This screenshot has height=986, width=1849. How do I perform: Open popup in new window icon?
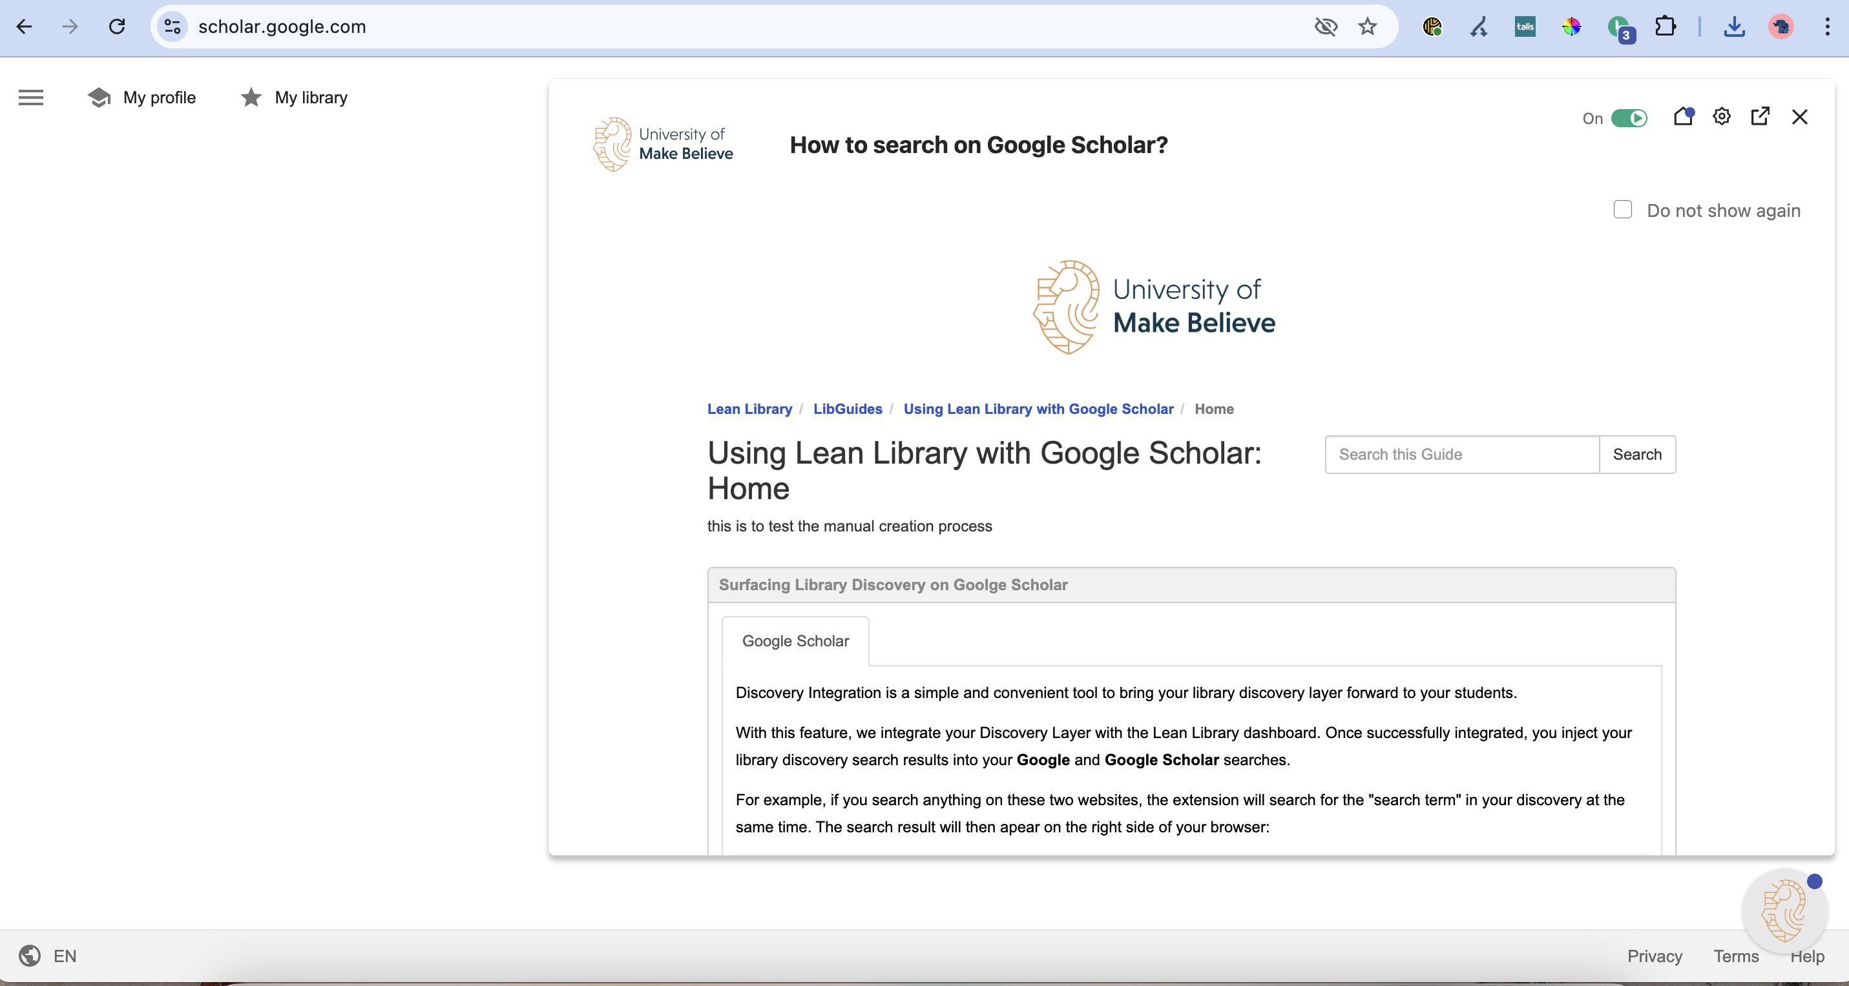1760,116
